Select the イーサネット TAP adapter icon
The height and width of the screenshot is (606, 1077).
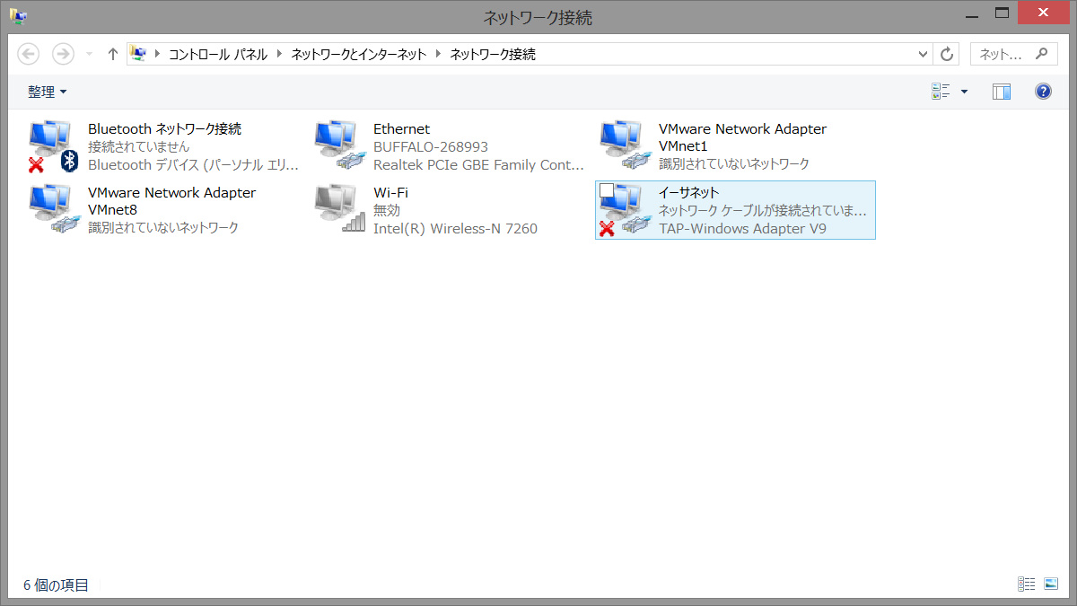click(x=625, y=210)
